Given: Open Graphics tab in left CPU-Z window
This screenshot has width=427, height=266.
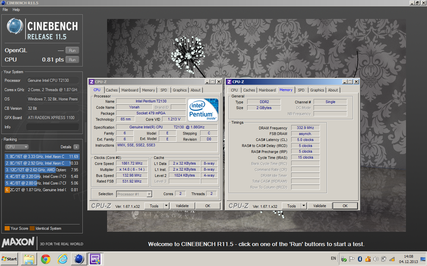Looking at the screenshot, I should 180,90.
